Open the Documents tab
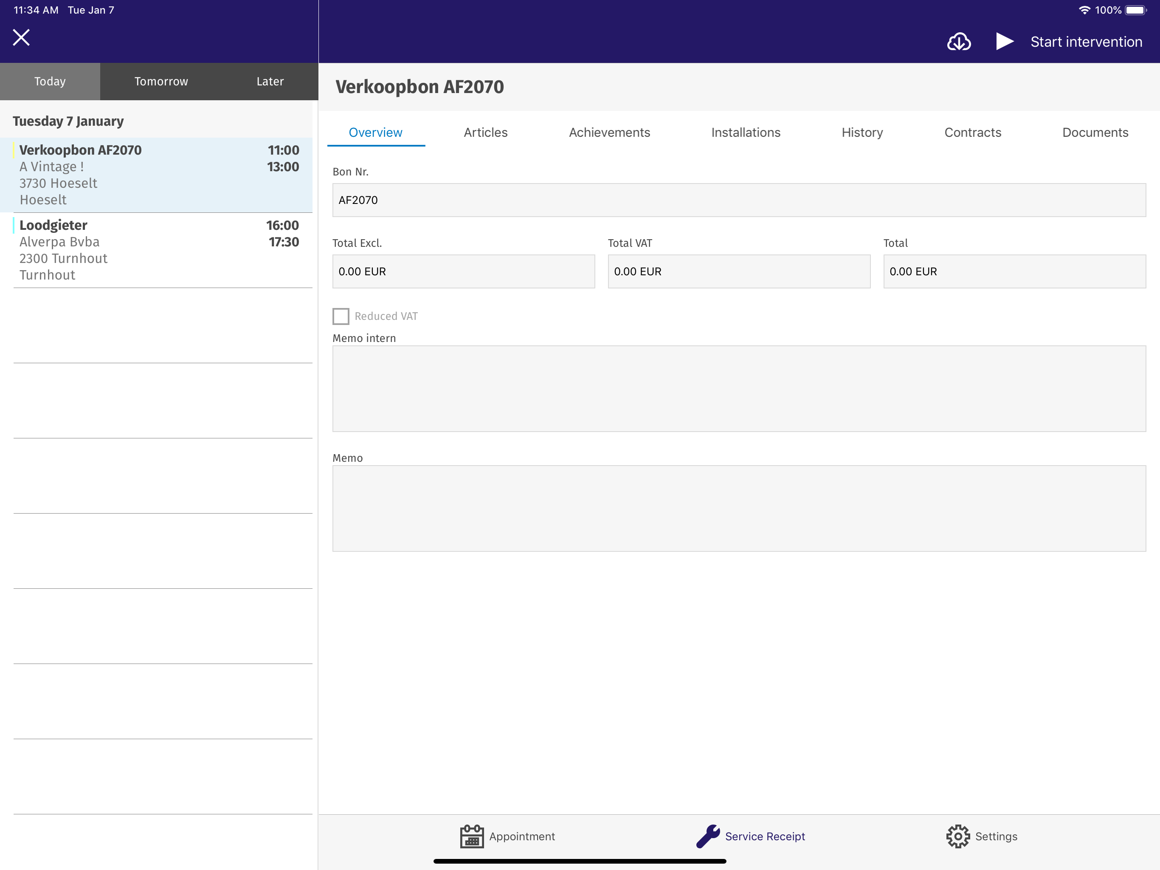Screen dimensions: 1160x870 tap(1095, 133)
